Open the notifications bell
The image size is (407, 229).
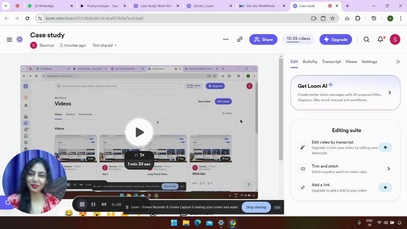(380, 39)
